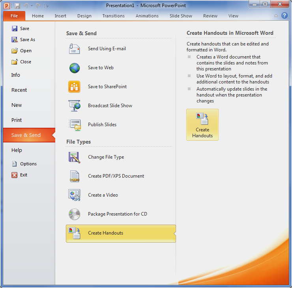The width and height of the screenshot is (292, 288).
Task: Click the PowerPoint logo in title bar
Action: [x=7, y=6]
